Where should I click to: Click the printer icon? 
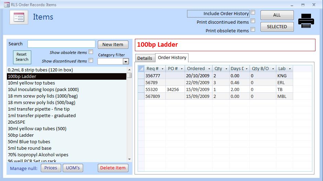(x=306, y=21)
